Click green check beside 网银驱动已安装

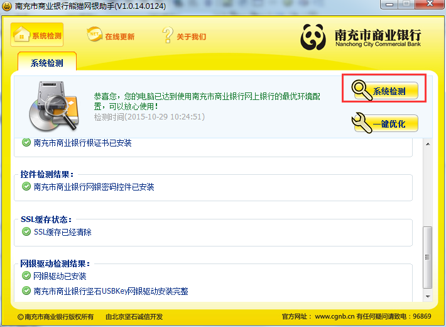(26, 275)
